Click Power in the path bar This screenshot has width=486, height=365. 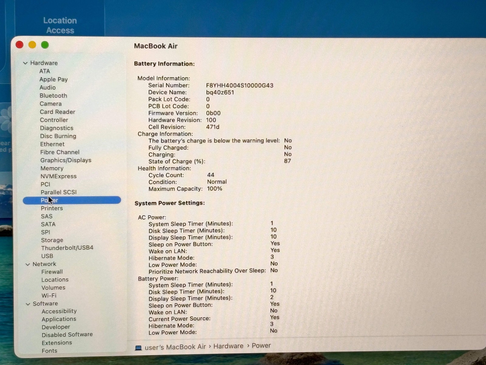[261, 346]
